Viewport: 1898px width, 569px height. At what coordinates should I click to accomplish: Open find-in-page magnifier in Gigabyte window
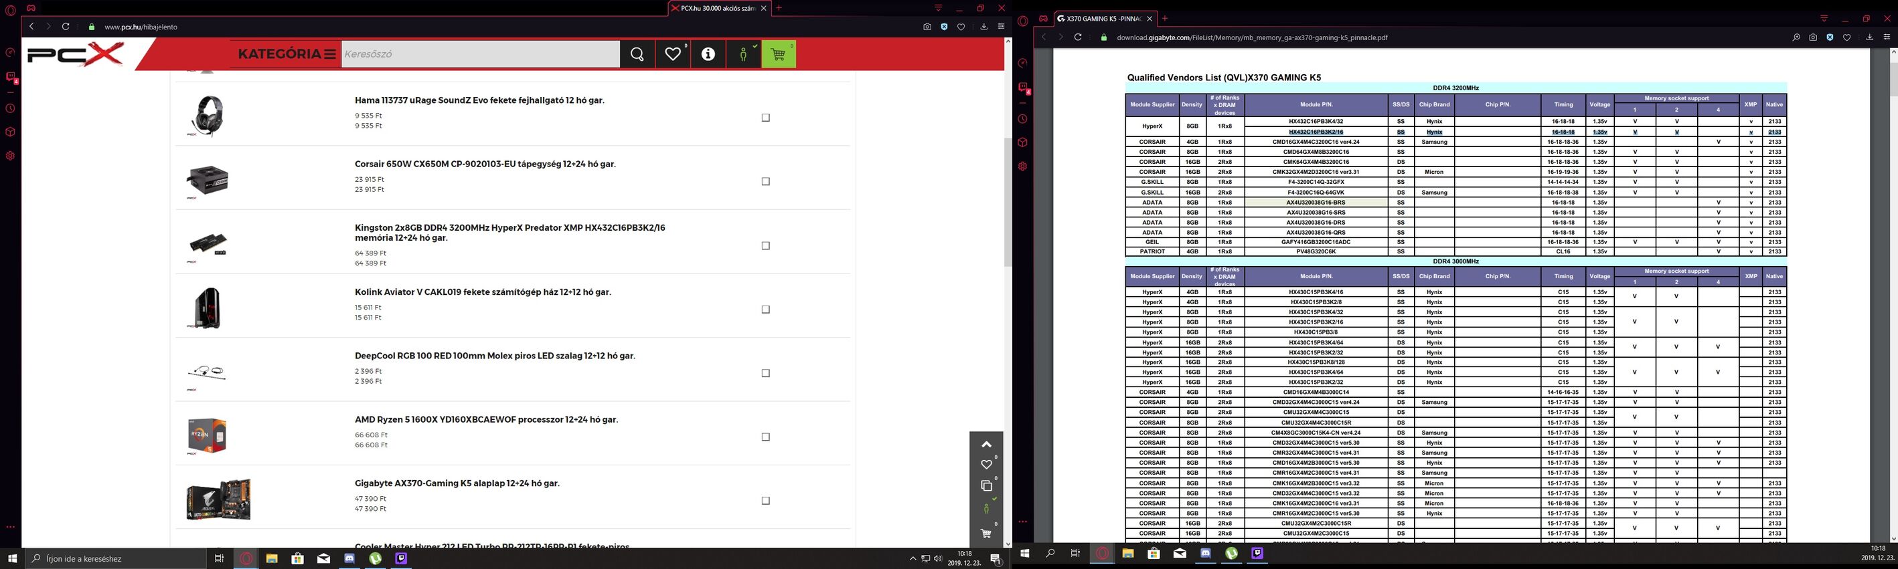coord(1796,37)
